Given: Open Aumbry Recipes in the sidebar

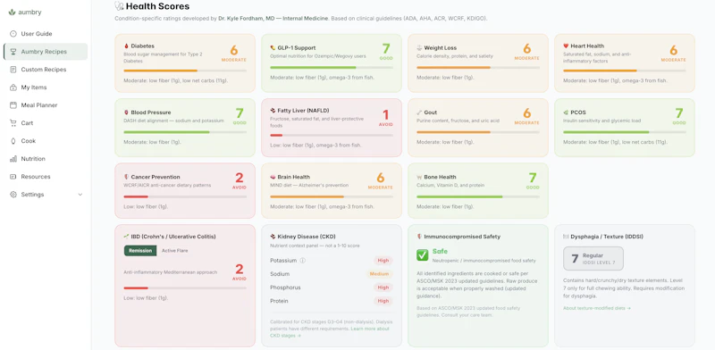Looking at the screenshot, I should click(46, 52).
